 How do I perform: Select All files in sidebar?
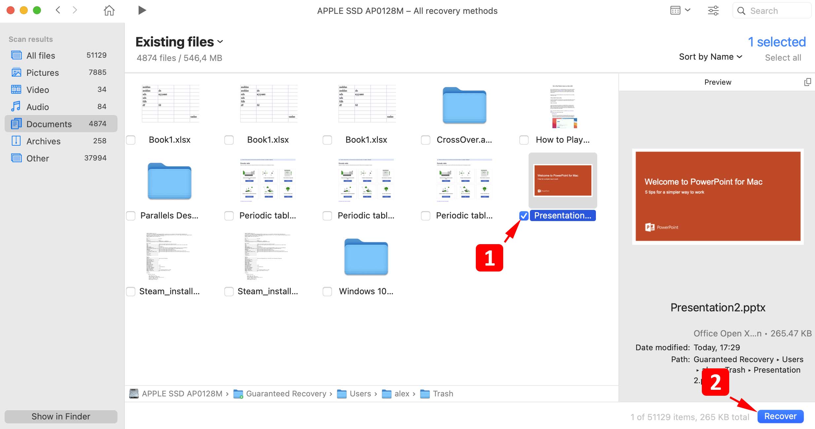click(x=61, y=55)
